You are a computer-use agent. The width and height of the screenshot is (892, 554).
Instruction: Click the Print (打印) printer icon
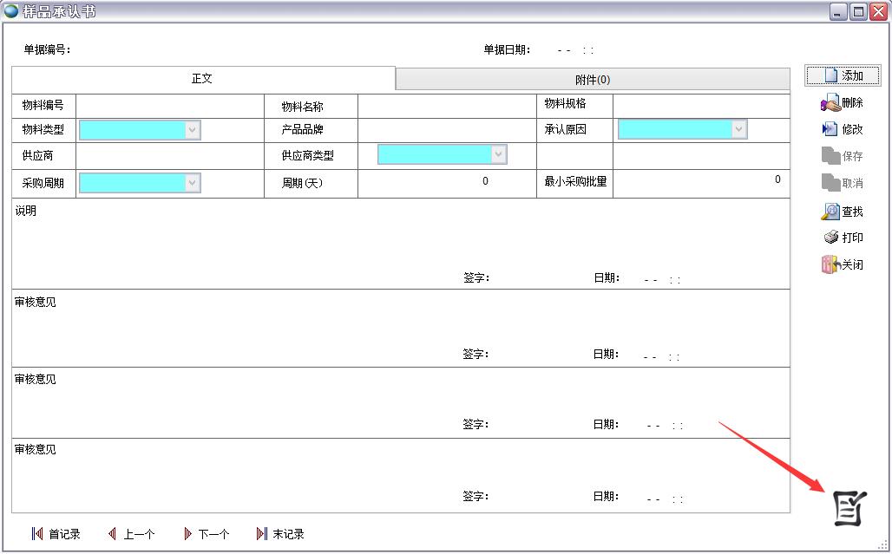pyautogui.click(x=830, y=238)
